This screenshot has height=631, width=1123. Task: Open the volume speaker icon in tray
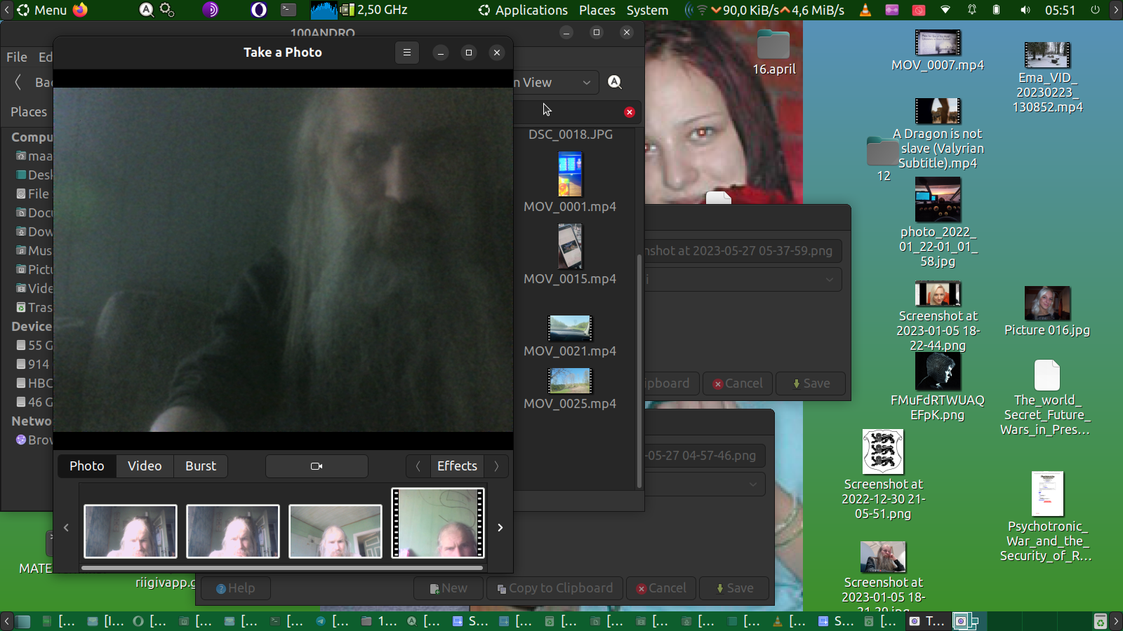(1025, 10)
